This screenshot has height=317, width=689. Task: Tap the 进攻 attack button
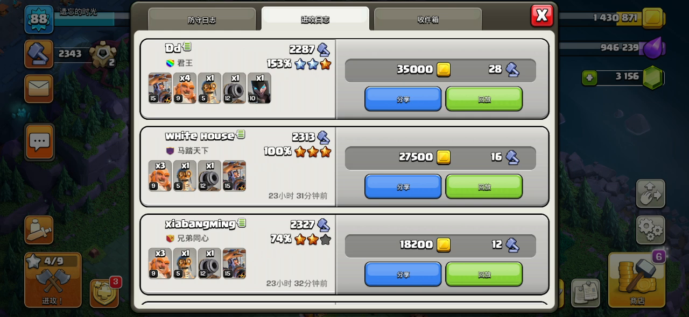tap(53, 280)
